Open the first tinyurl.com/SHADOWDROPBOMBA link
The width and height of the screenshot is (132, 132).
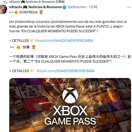point(64,41)
